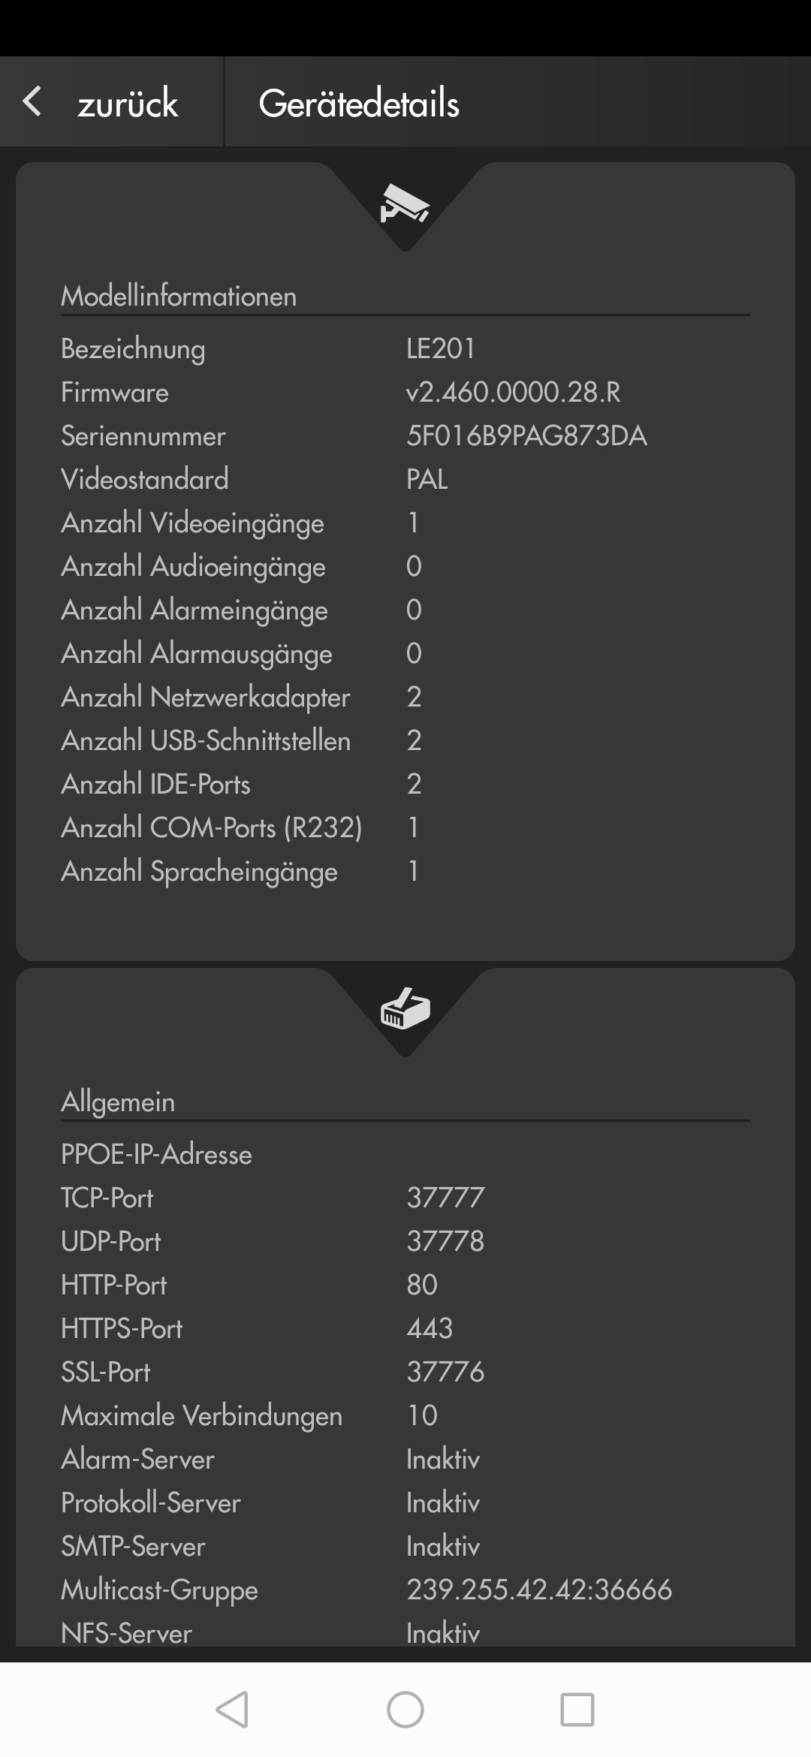Tap the Videostandard PAL value
Image resolution: width=811 pixels, height=1757 pixels.
point(427,479)
